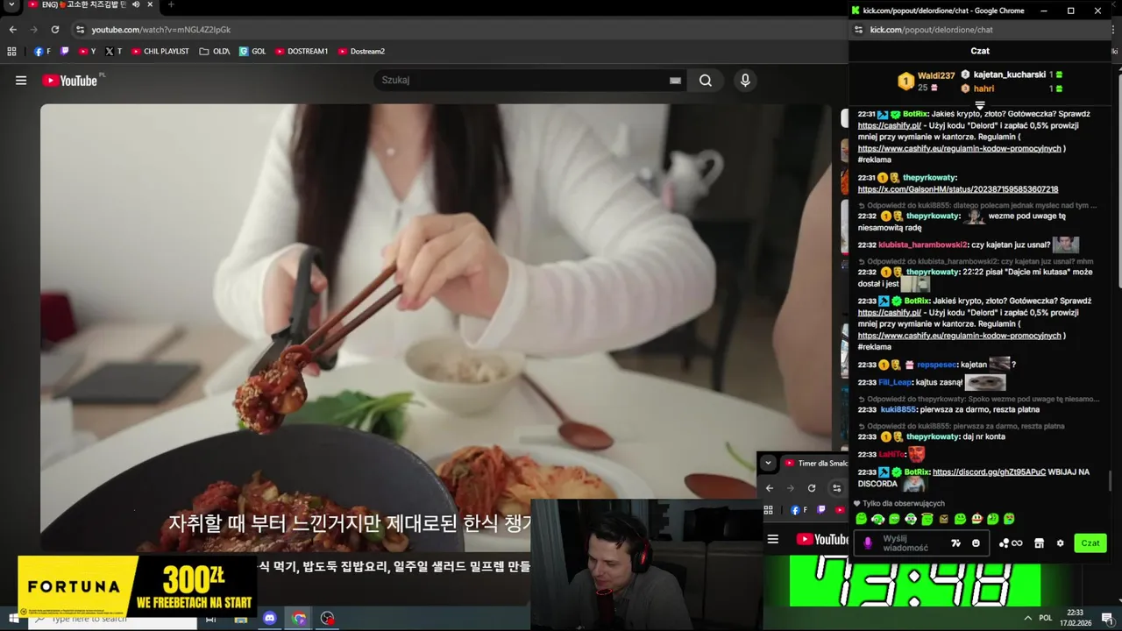Click the YouTube search magnifier button
Screen dimensions: 1122x631
click(706, 81)
